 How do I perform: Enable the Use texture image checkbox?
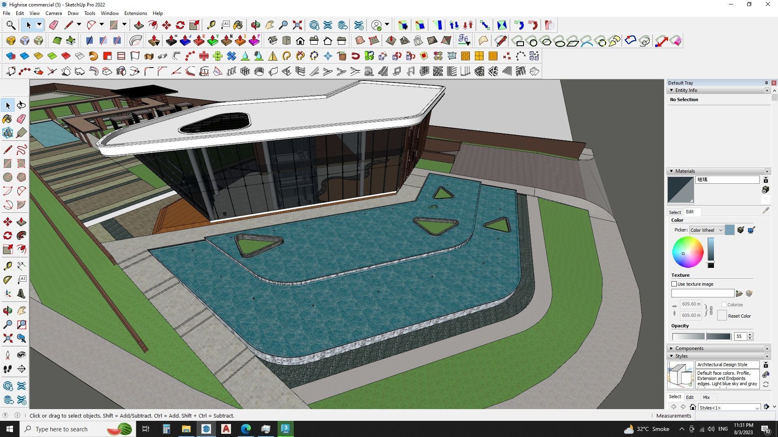point(674,284)
